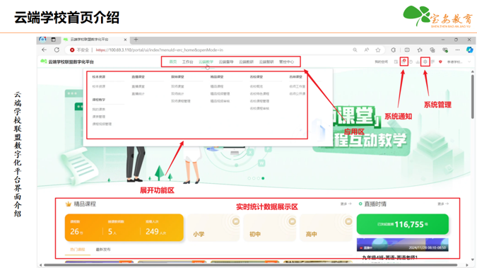Open 双师课程管理 link in dropdown panel
This screenshot has width=477, height=268.
pos(181,101)
